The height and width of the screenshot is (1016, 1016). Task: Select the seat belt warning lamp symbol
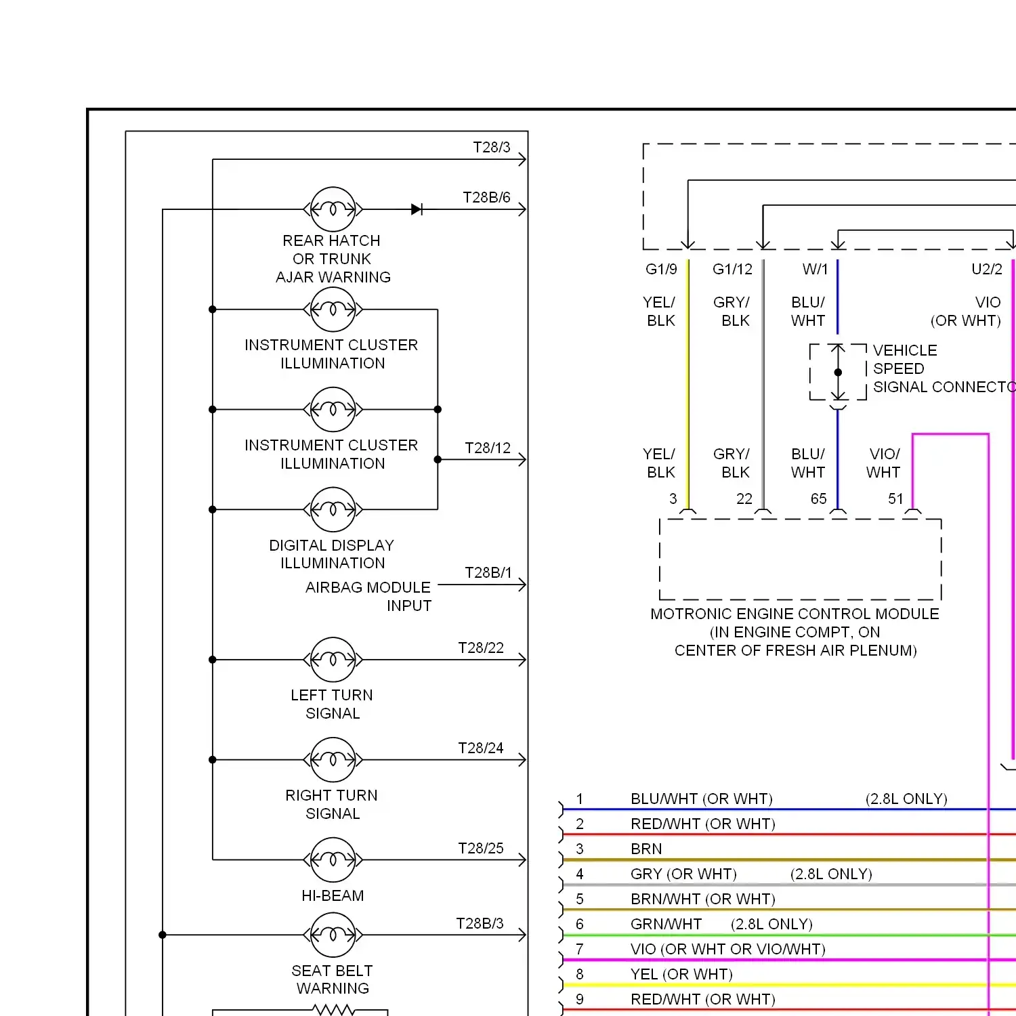click(333, 935)
